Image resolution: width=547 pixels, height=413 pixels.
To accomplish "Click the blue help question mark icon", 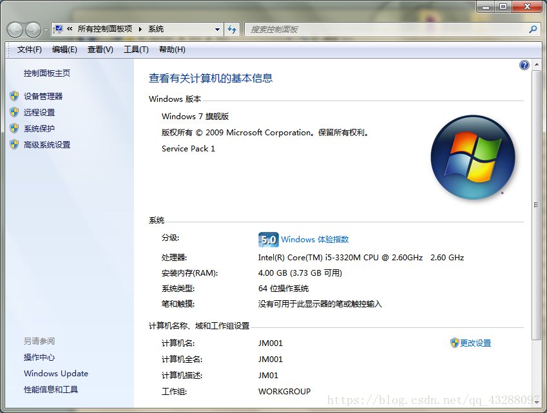I will 524,65.
